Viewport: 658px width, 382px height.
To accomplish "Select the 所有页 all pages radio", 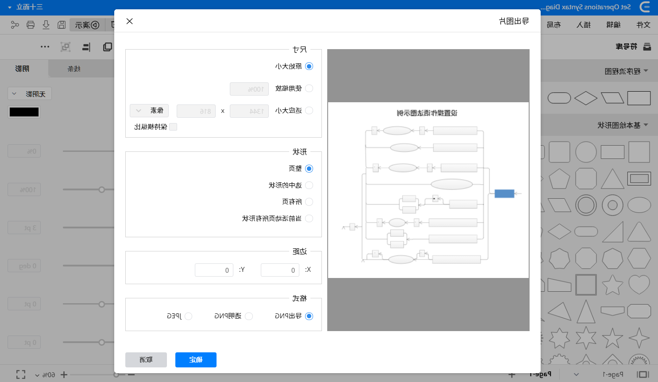I will 309,202.
